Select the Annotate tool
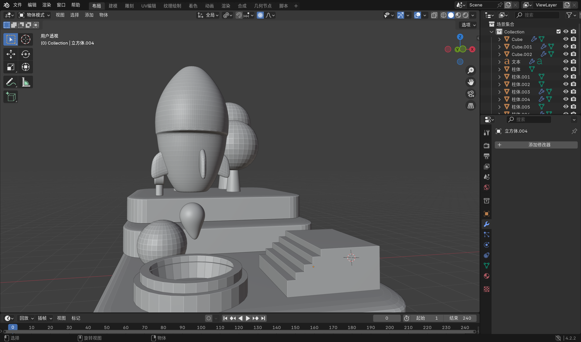The width and height of the screenshot is (581, 342). coord(11,82)
